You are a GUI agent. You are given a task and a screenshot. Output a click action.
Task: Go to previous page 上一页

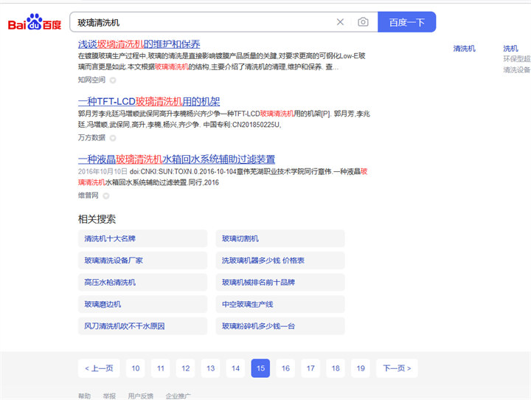[x=99, y=368]
